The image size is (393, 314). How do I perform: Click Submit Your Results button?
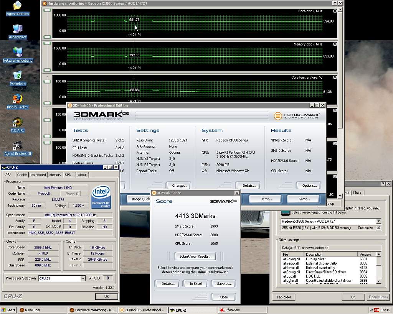pyautogui.click(x=195, y=256)
